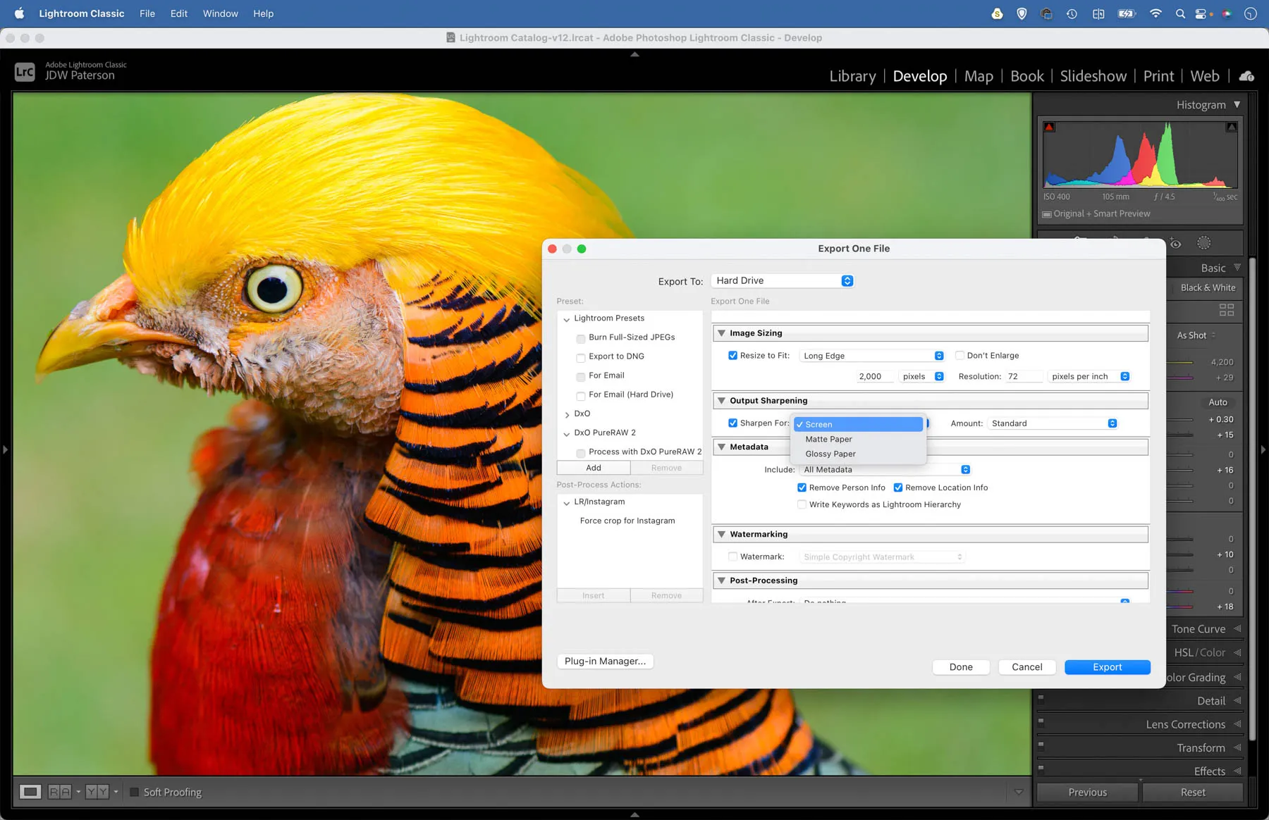Open the pixels unit dropdown
This screenshot has width=1269, height=820.
point(921,376)
